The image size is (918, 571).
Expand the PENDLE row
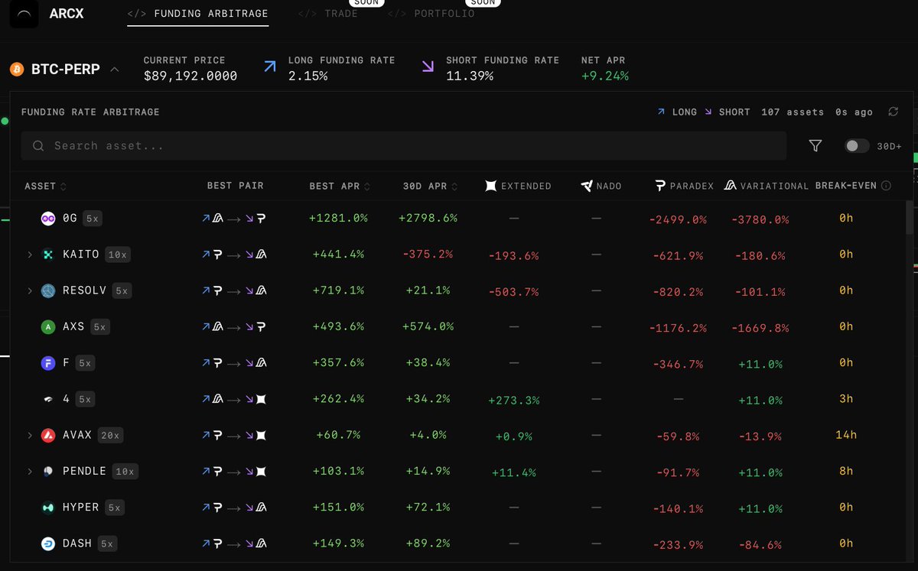(x=30, y=472)
